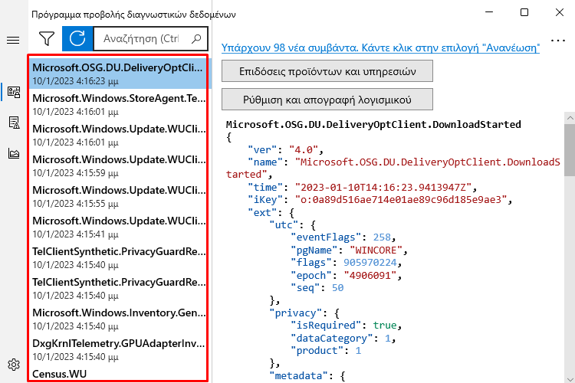Select Microsoft.Windows.Inventory.Gen event row

tap(118, 319)
